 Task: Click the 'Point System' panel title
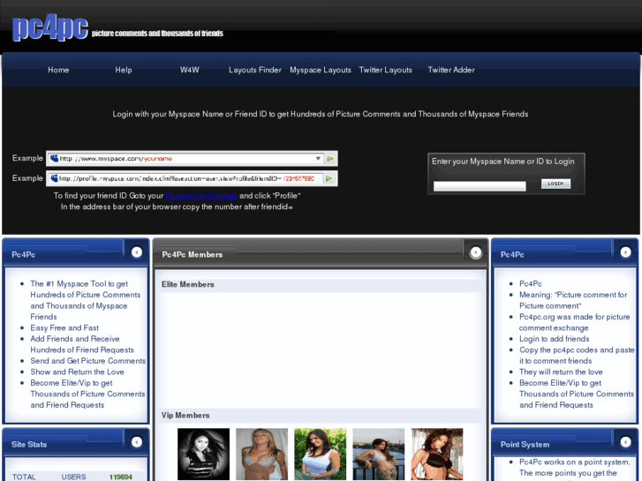click(x=525, y=445)
